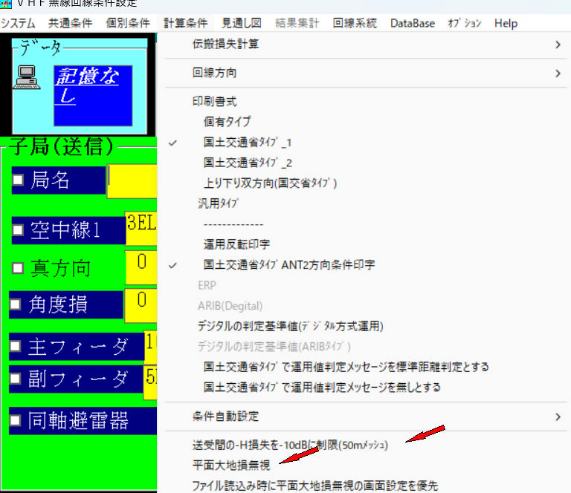The width and height of the screenshot is (571, 493).
Task: Expand the 回線方向 submenu arrow
Action: pos(558,74)
